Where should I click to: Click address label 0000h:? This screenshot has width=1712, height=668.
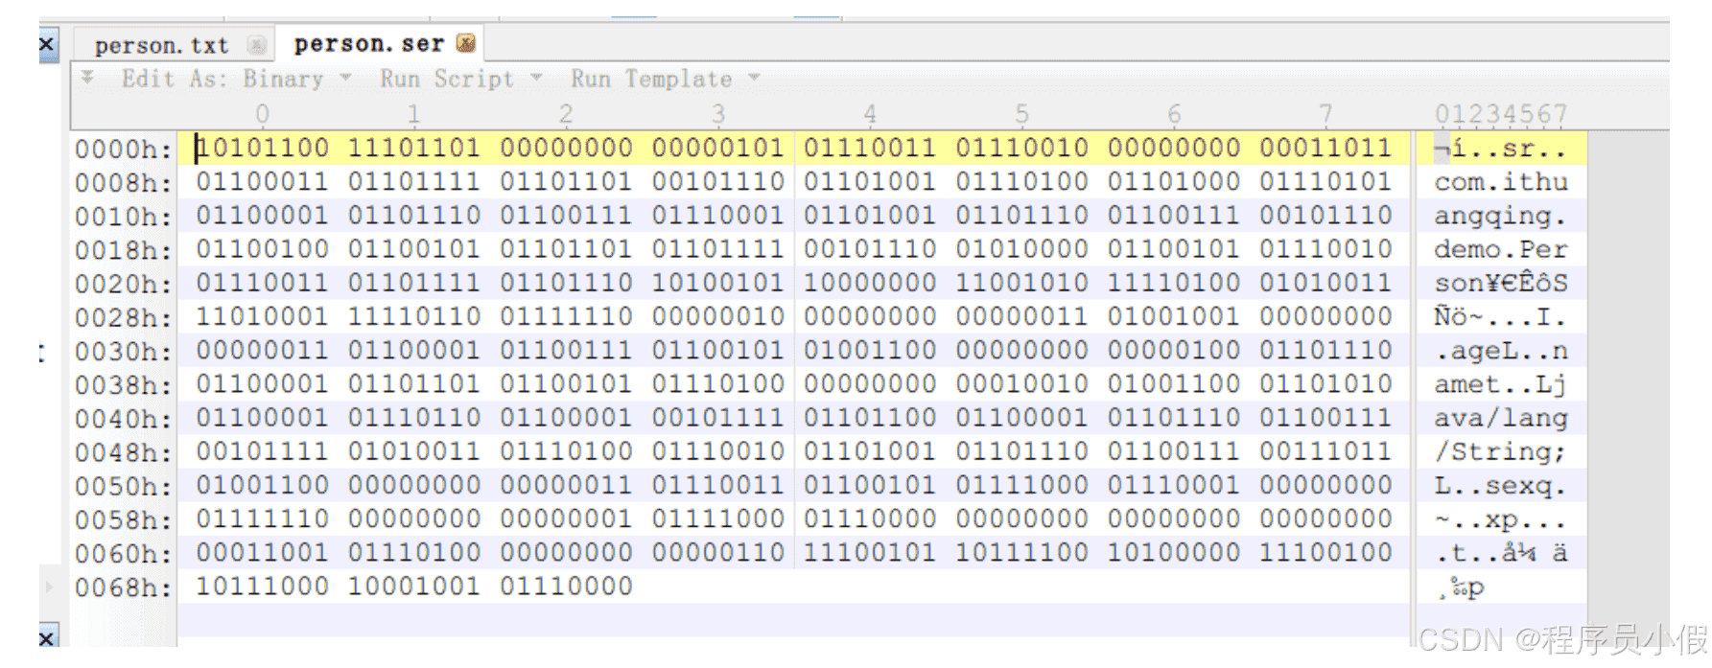pos(124,150)
